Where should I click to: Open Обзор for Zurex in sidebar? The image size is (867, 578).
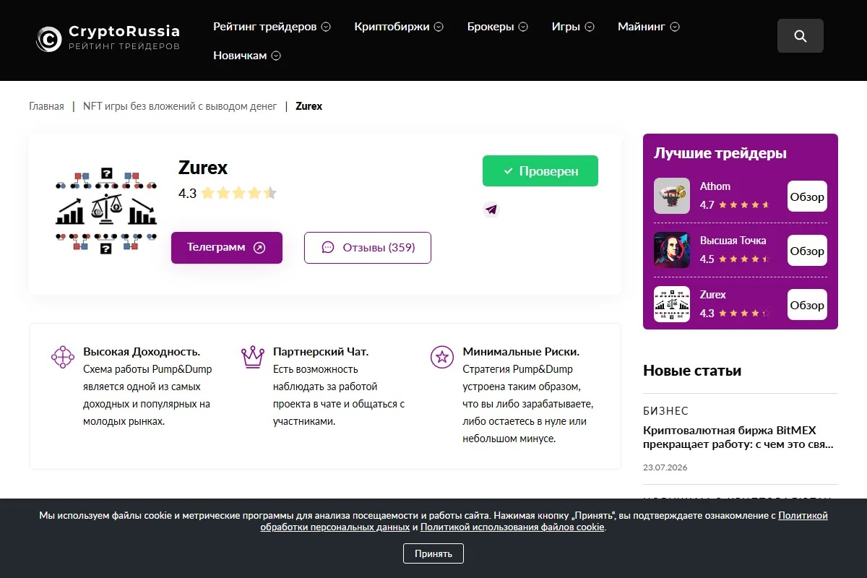(x=807, y=305)
